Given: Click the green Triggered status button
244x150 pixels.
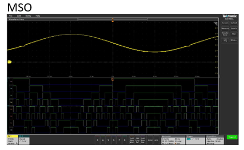Looking at the screenshot, I should click(x=231, y=138).
